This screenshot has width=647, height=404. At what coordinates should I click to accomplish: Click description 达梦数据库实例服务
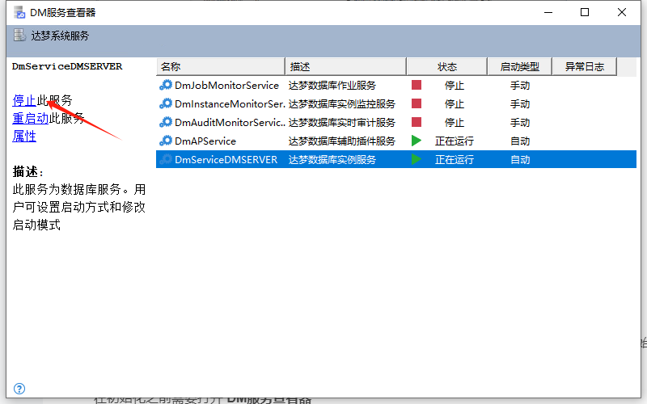(x=332, y=159)
